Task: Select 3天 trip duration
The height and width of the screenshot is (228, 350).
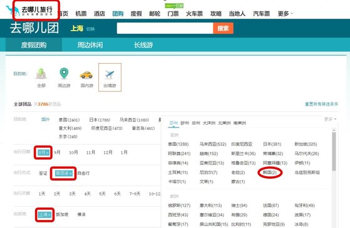Action: 72,194
